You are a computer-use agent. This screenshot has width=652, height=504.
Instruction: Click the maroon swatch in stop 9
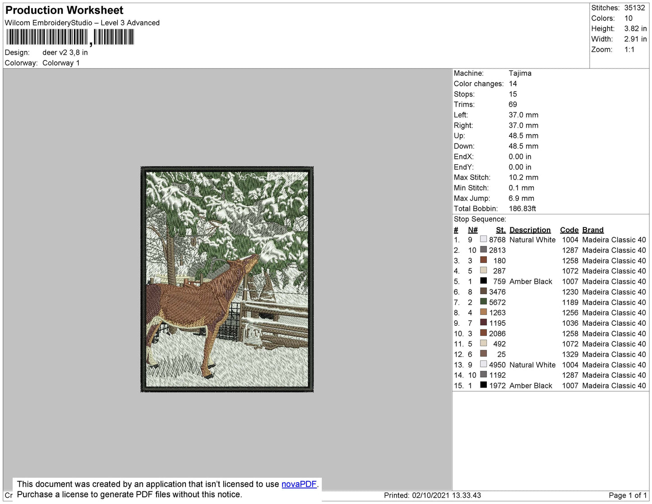tap(483, 322)
